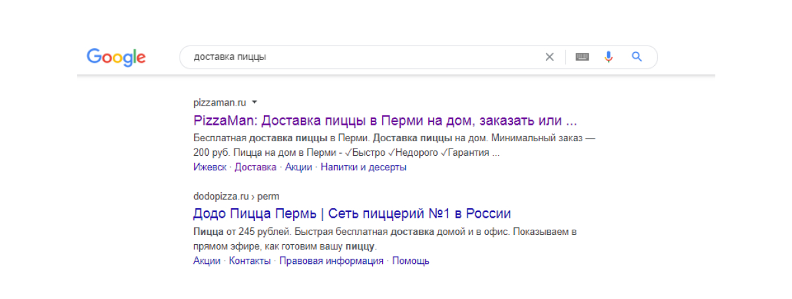Open the Ижевск sitelink
The image size is (792, 299).
(x=210, y=167)
